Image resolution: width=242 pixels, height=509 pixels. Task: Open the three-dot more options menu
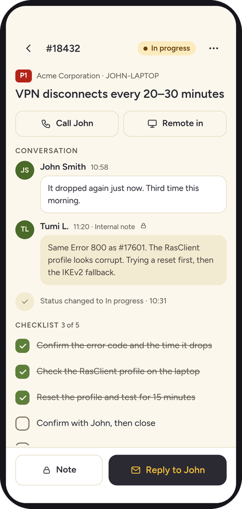(x=213, y=48)
